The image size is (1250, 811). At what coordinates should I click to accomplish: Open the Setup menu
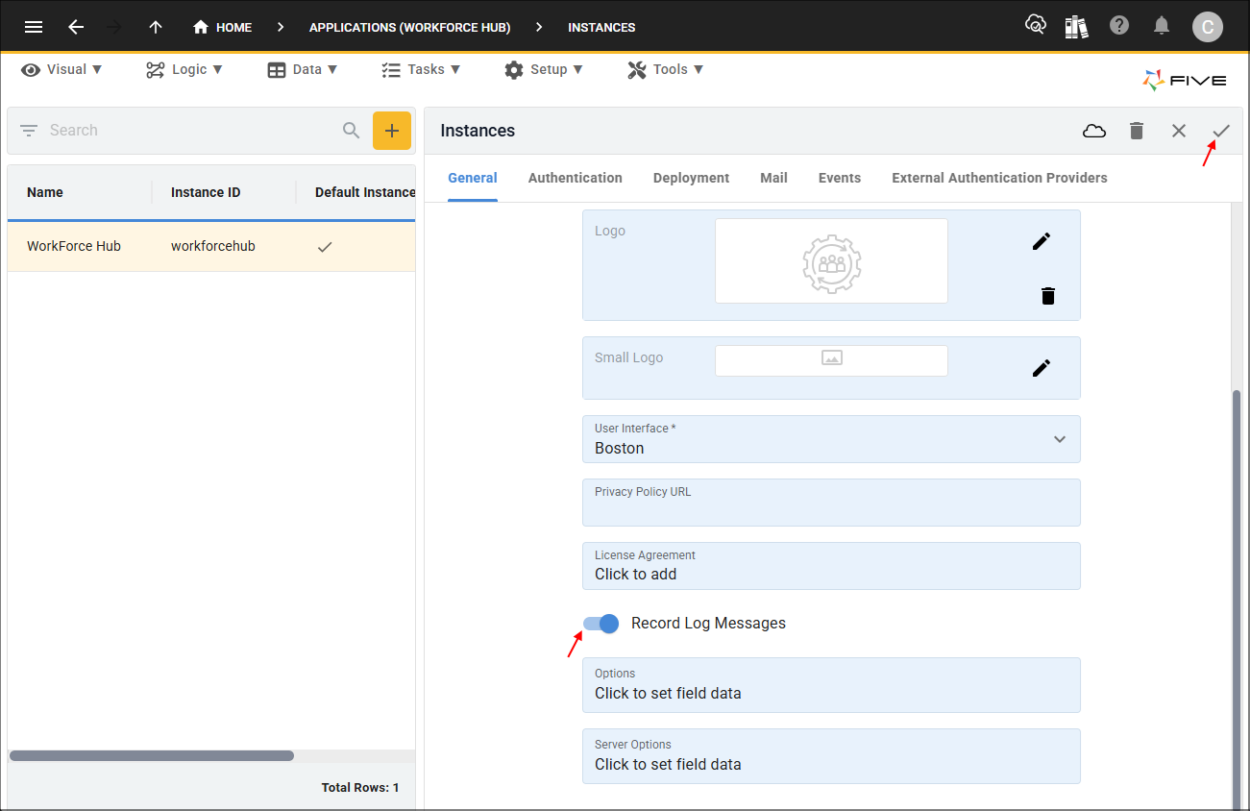543,69
